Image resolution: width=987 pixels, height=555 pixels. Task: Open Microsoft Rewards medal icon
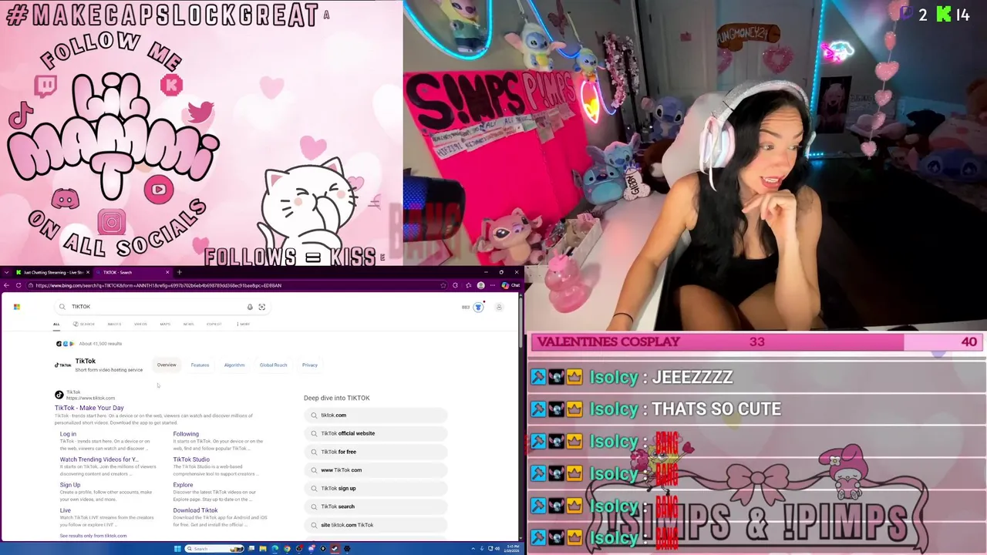[x=478, y=307]
